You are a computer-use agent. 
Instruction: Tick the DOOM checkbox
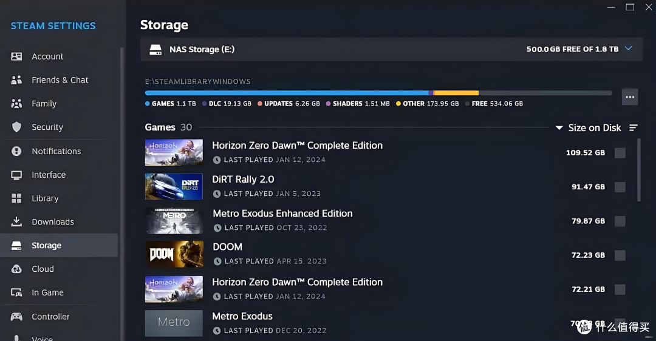pos(620,255)
